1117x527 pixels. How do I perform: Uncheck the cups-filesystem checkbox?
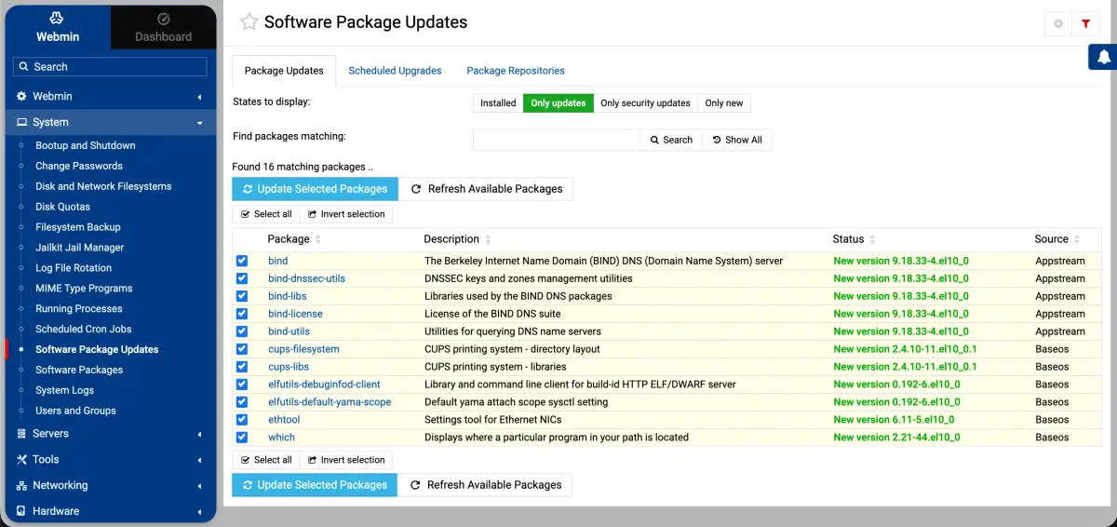coord(242,349)
